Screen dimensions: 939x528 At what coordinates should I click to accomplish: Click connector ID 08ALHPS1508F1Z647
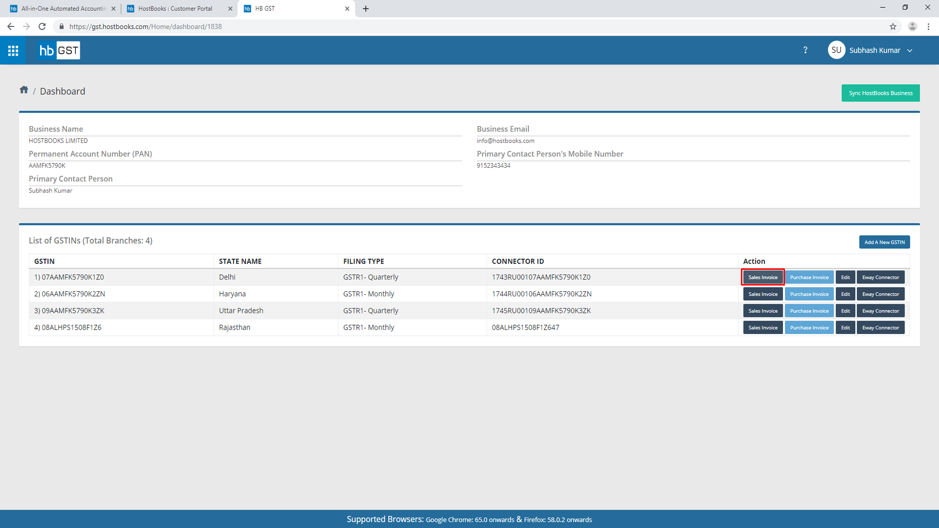point(525,328)
